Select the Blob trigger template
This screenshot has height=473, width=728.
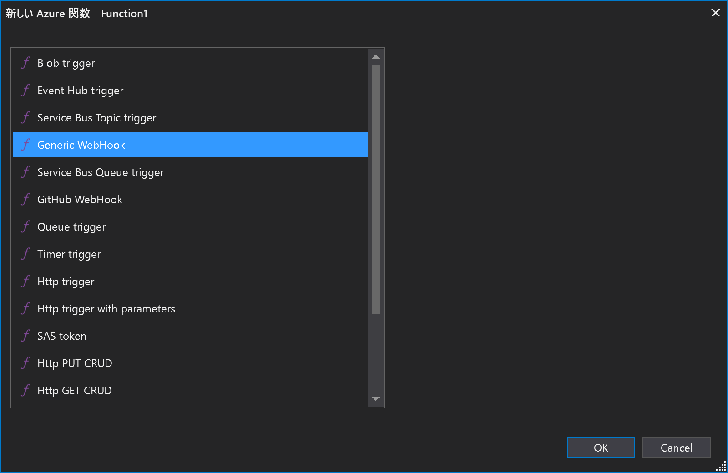66,63
